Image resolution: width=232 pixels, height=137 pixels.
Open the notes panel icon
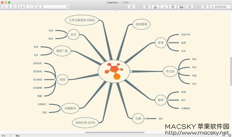point(190,7)
